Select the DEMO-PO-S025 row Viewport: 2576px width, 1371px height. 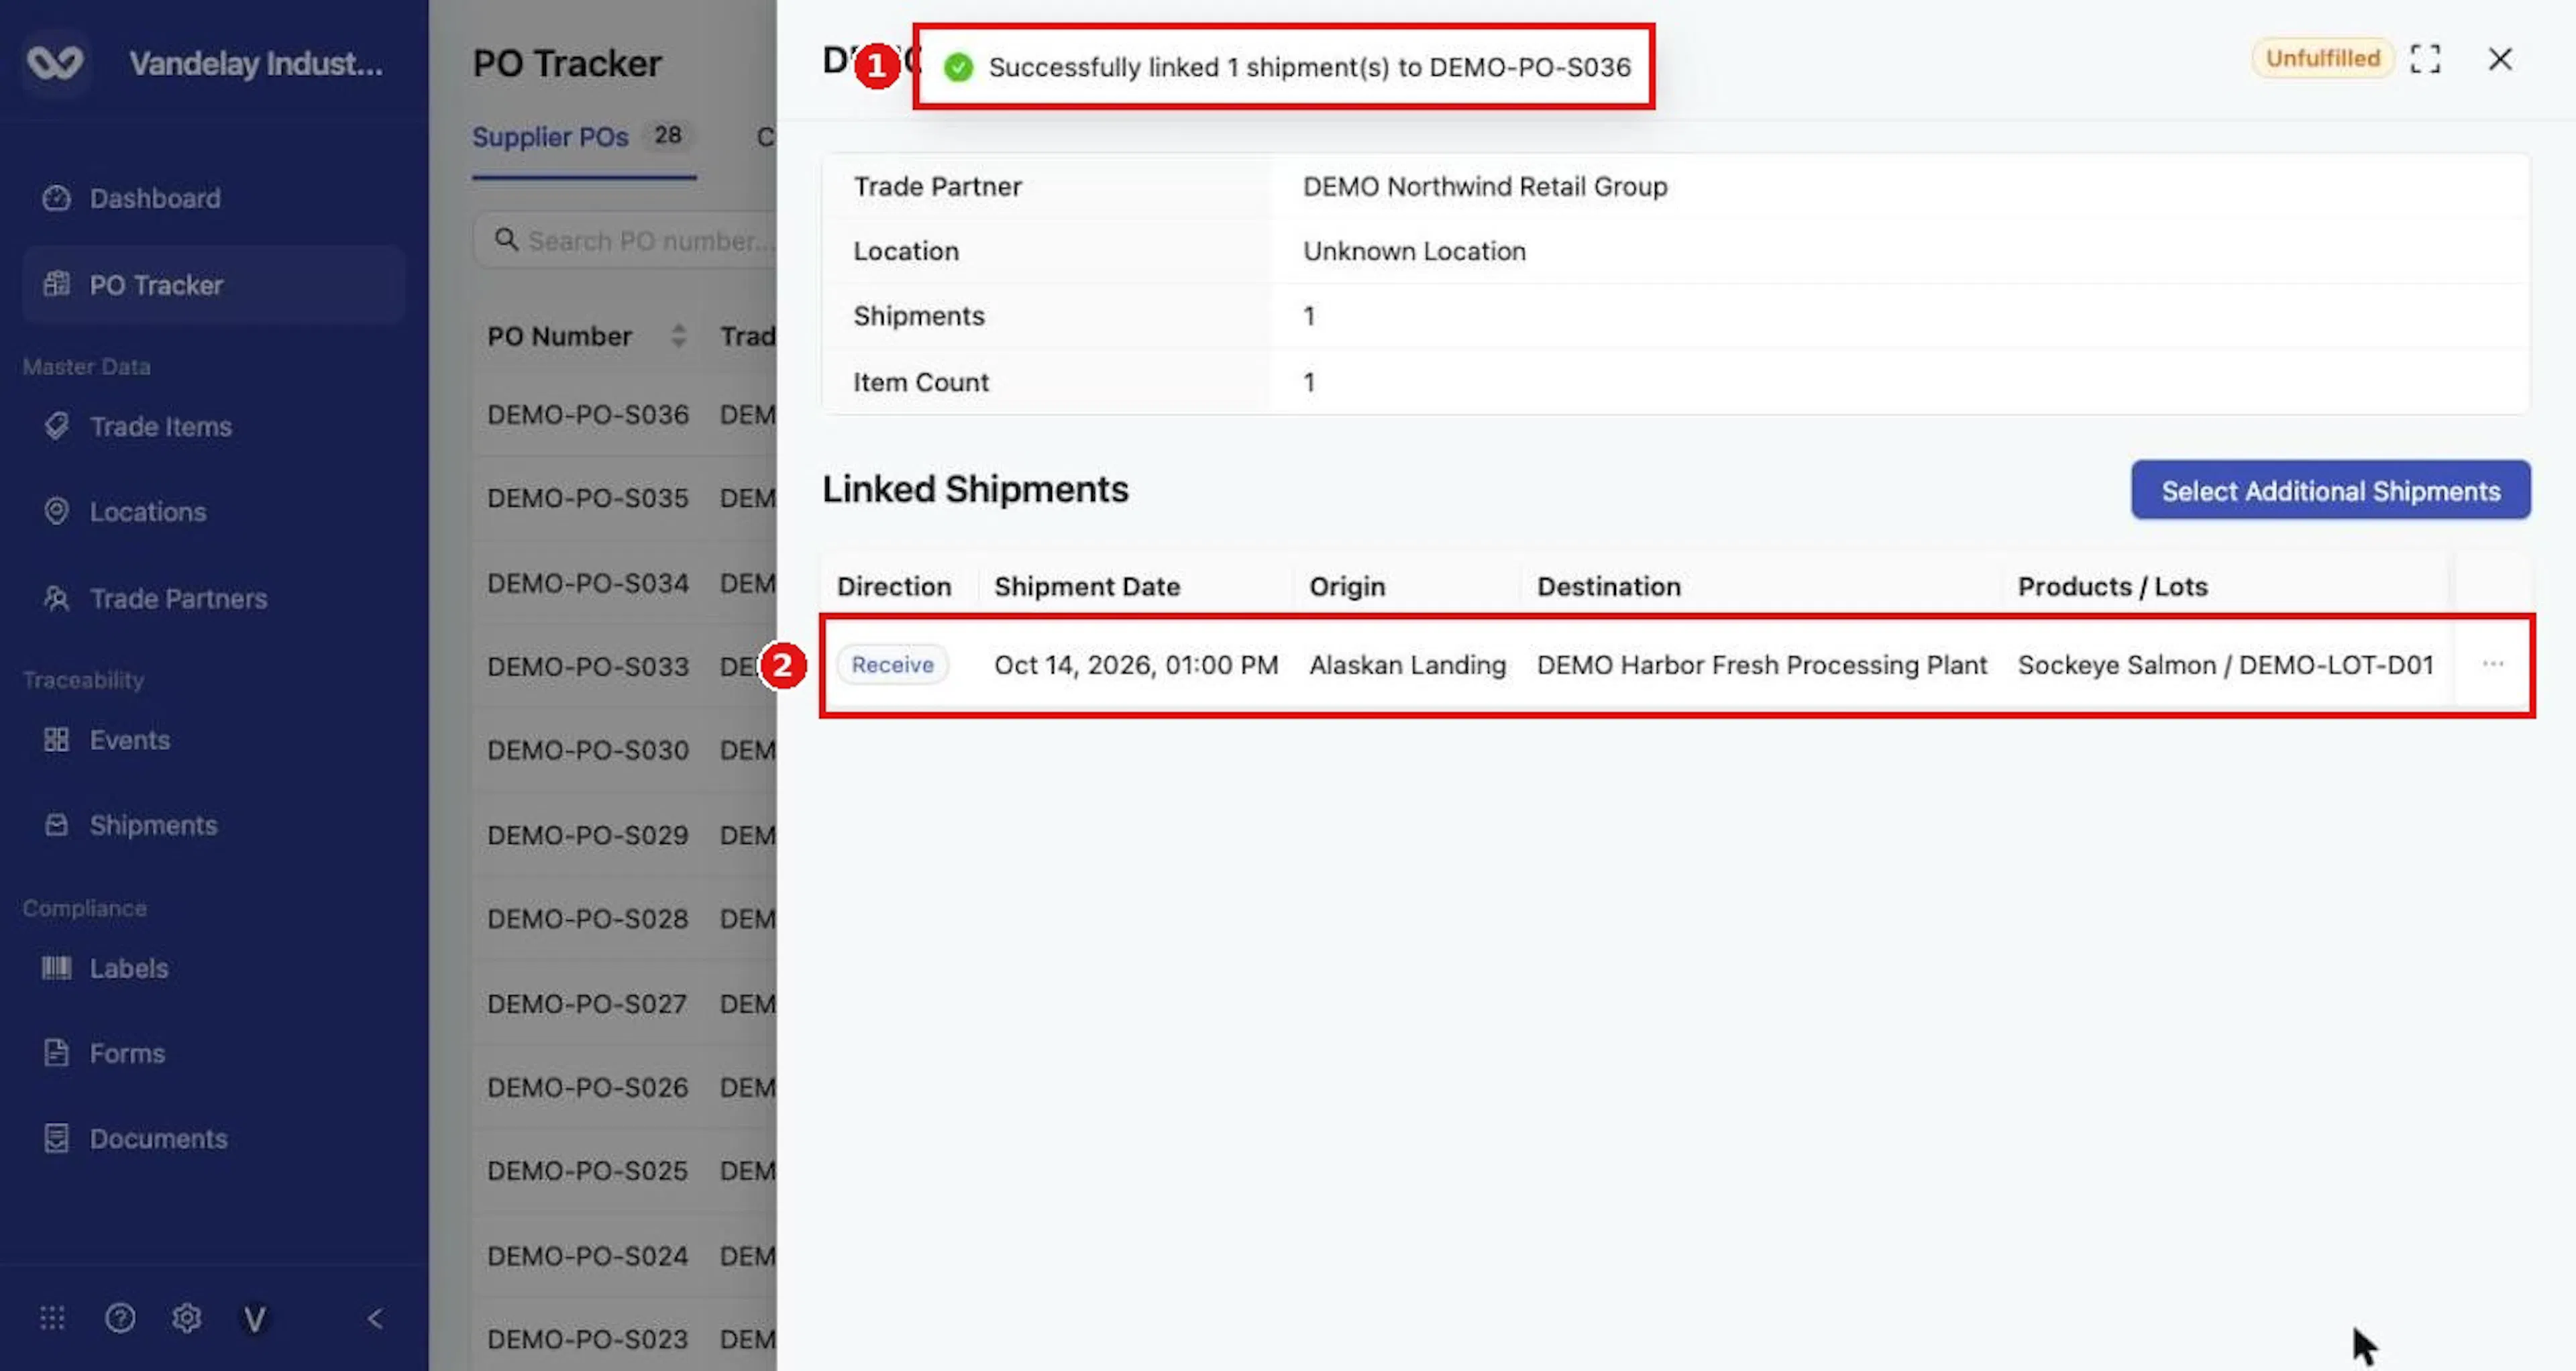pyautogui.click(x=624, y=1170)
